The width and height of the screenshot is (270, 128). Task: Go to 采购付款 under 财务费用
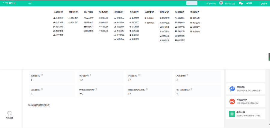pyautogui.click(x=104, y=18)
